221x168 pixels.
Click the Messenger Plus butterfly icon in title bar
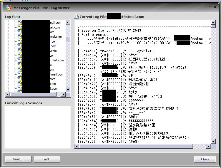point(8,7)
